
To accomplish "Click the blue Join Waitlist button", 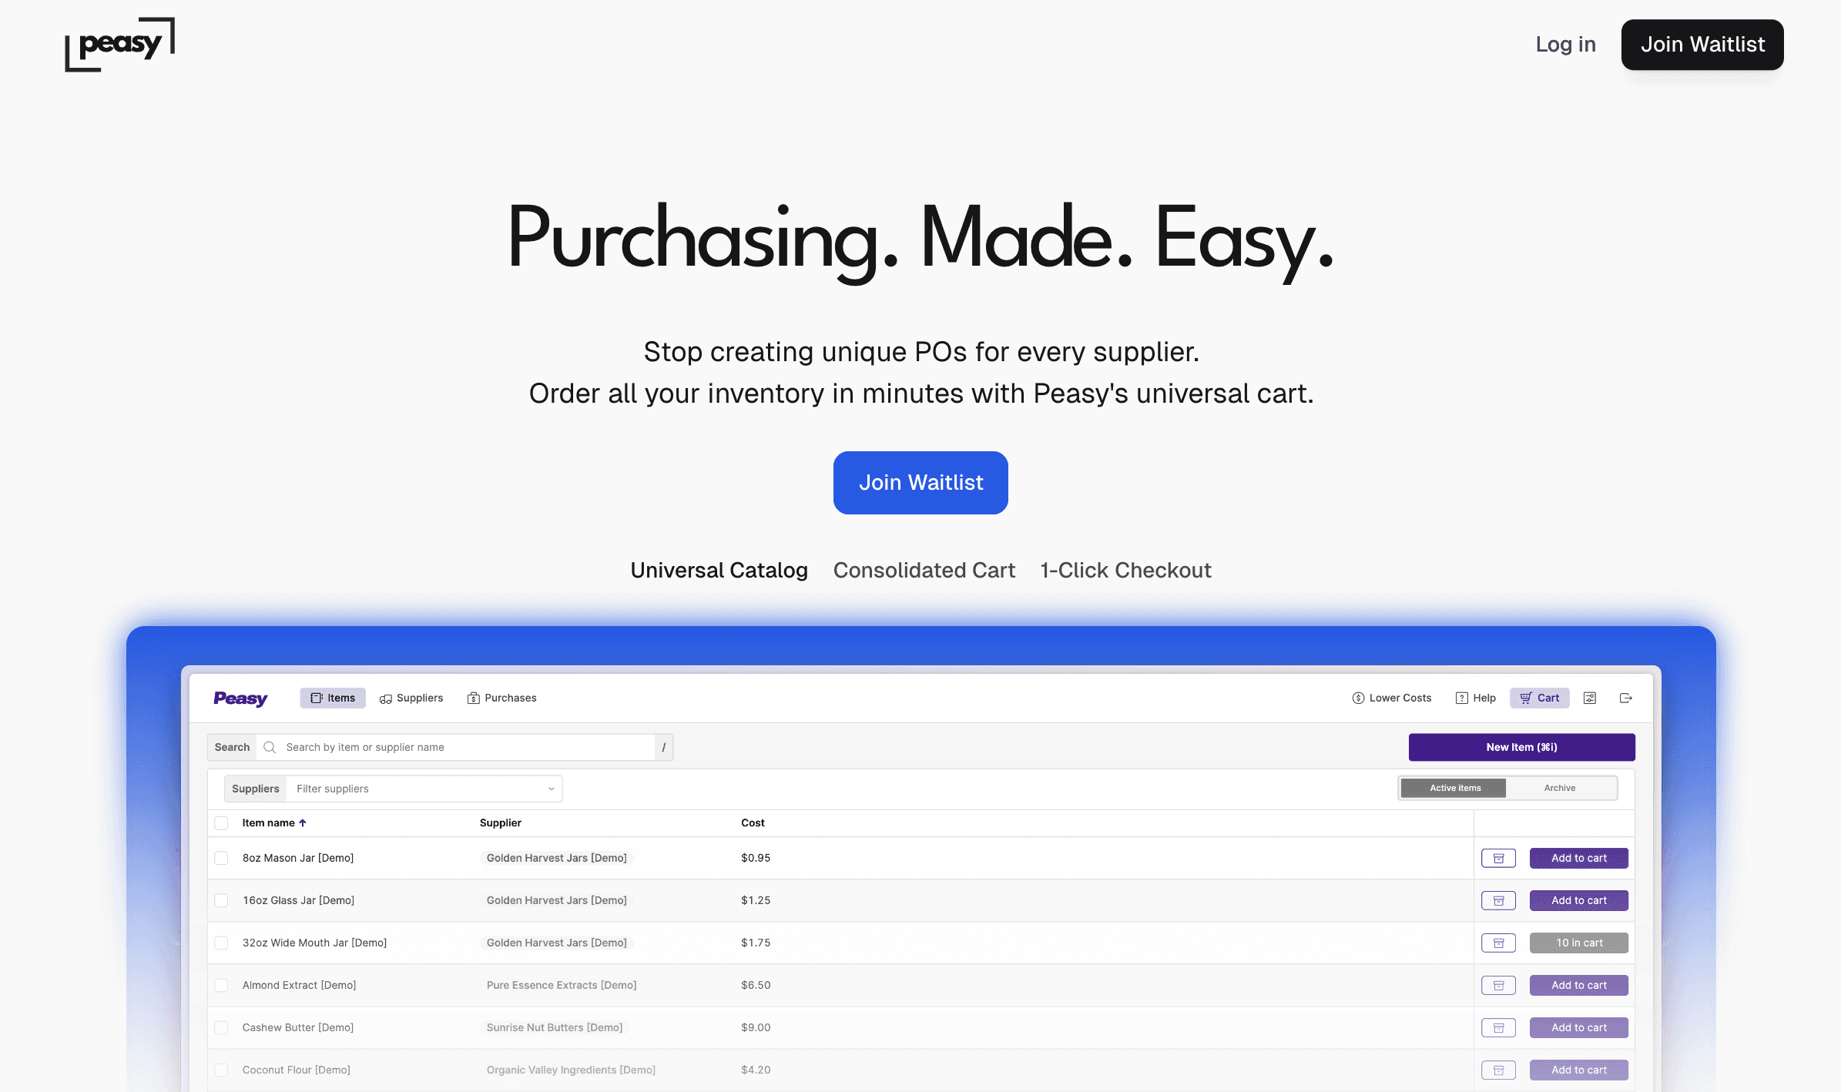I will (x=920, y=482).
